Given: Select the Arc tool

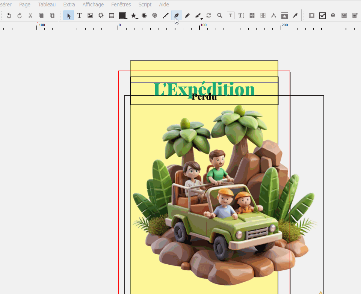Looking at the screenshot, I should point(144,15).
